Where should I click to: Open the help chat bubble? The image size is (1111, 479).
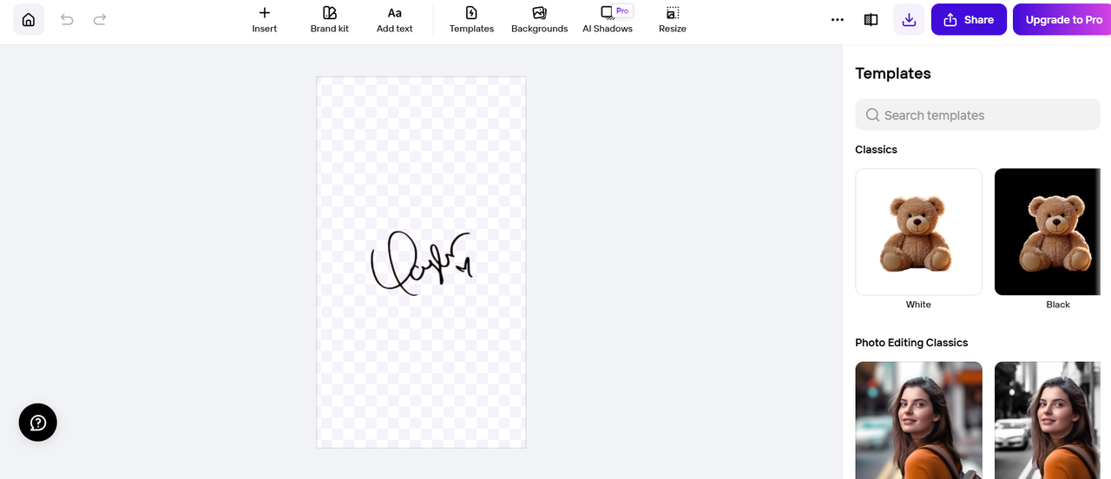click(x=38, y=423)
